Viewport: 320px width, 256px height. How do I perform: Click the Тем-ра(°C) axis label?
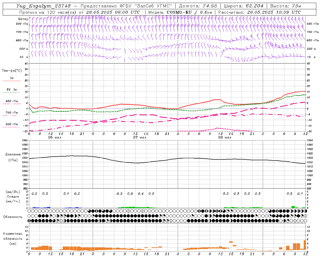pyautogui.click(x=12, y=71)
